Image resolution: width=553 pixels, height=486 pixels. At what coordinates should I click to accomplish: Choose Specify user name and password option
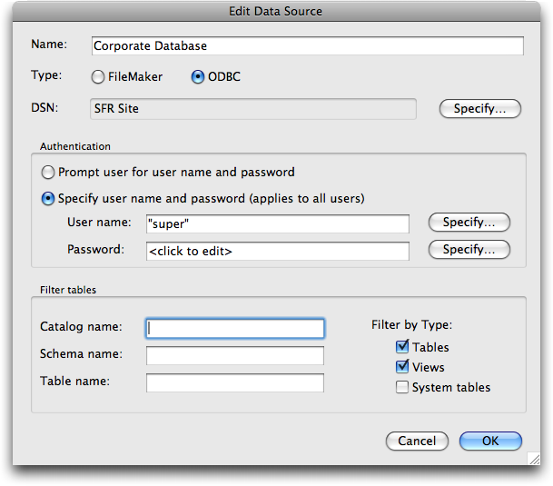tap(48, 199)
